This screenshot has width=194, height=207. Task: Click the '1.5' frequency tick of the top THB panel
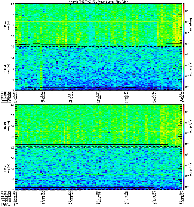coord(13,14)
